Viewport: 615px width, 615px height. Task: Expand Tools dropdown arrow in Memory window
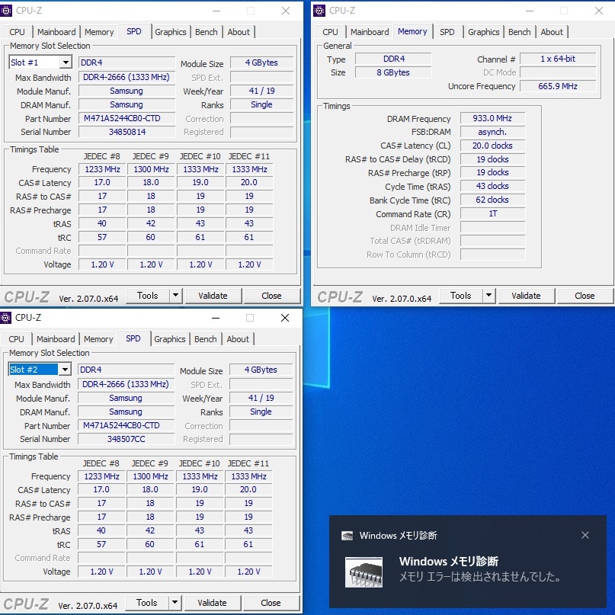pos(488,296)
